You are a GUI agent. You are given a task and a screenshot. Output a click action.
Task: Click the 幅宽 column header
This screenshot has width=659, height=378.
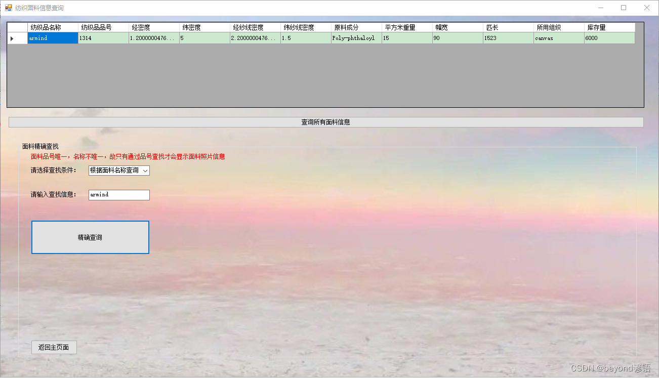[x=458, y=28]
